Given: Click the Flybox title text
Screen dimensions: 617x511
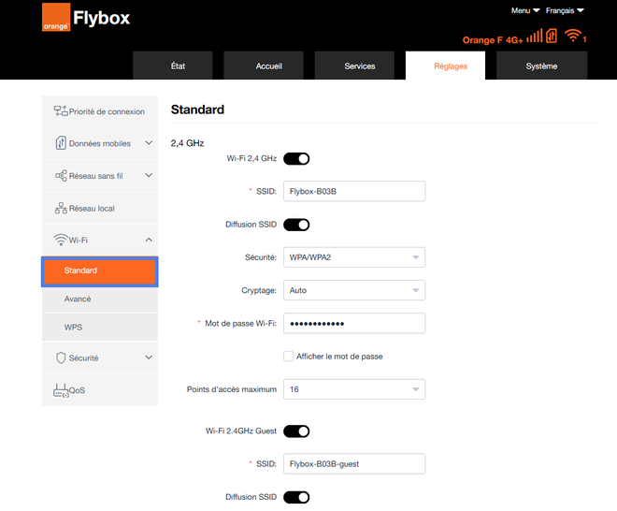Looking at the screenshot, I should (102, 18).
